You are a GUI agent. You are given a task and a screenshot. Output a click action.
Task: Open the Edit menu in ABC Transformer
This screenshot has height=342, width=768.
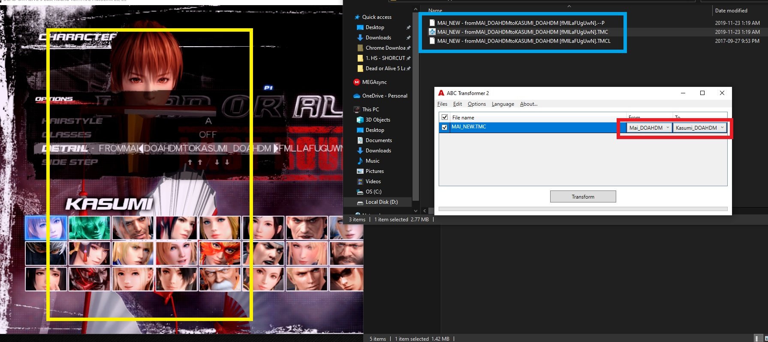pos(458,104)
